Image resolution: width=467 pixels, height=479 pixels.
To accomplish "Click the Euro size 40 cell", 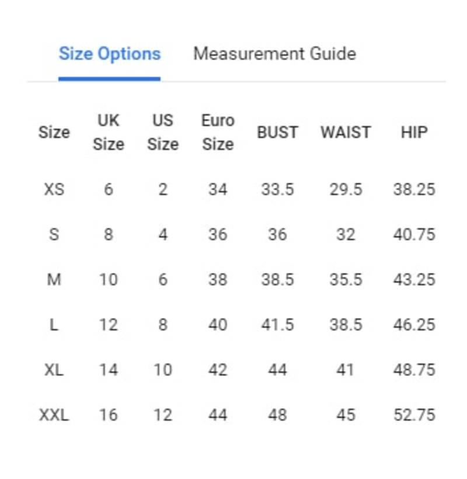I will pyautogui.click(x=218, y=324).
